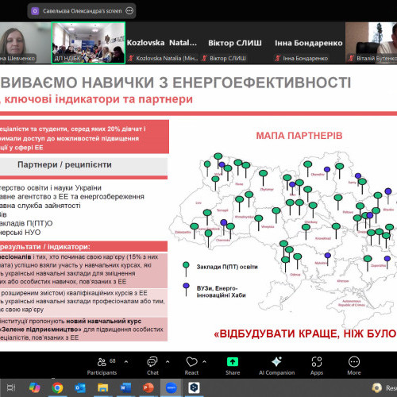
Task: Open Task View on the taskbar
Action: (x=11, y=387)
